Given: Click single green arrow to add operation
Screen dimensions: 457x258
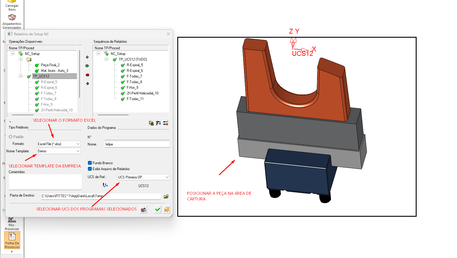Looking at the screenshot, I should 87,57.
